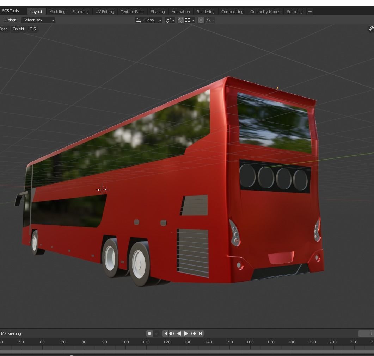
Task: Toggle proportional editing on
Action: pyautogui.click(x=201, y=20)
